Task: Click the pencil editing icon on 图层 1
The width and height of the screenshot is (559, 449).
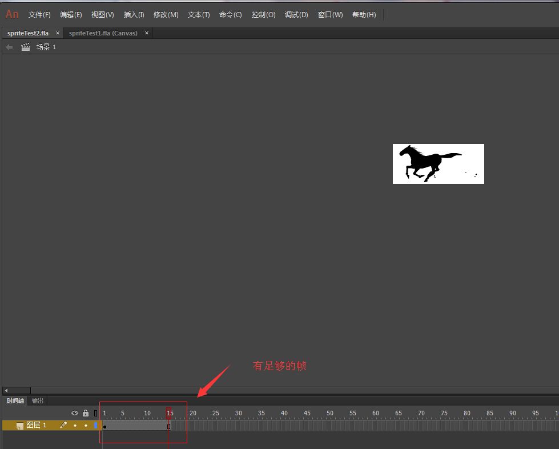Action: tap(63, 425)
